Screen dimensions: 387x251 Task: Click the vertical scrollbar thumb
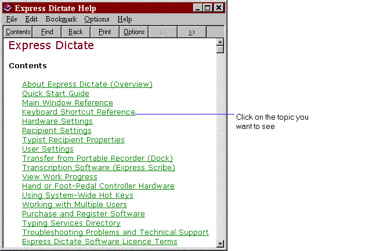(220, 50)
